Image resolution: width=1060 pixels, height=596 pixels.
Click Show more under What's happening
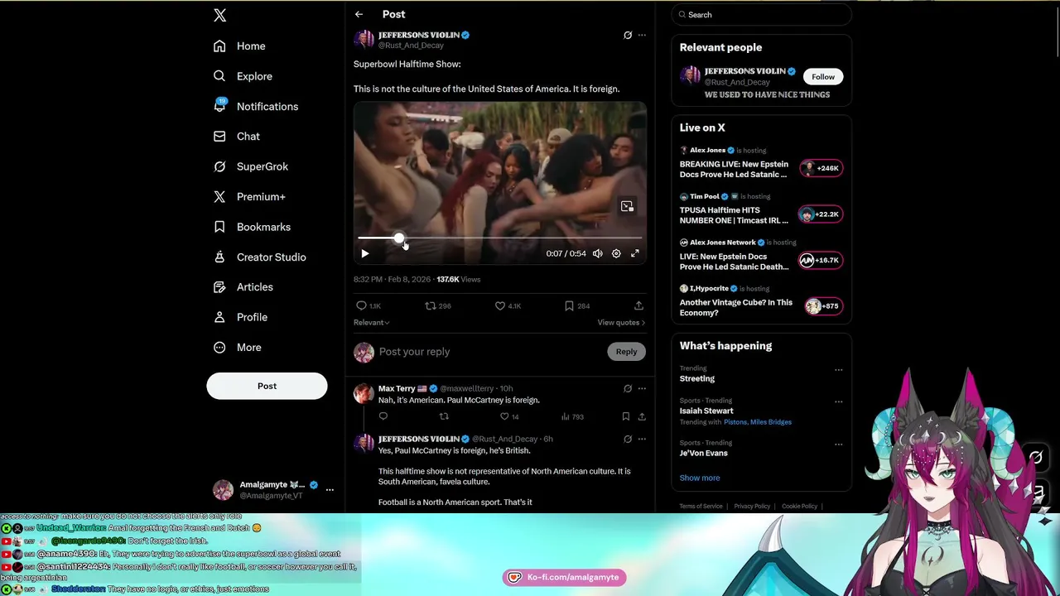(x=700, y=478)
